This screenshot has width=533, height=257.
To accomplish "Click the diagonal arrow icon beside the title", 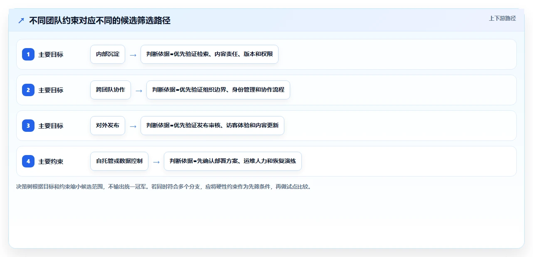I will (x=21, y=21).
